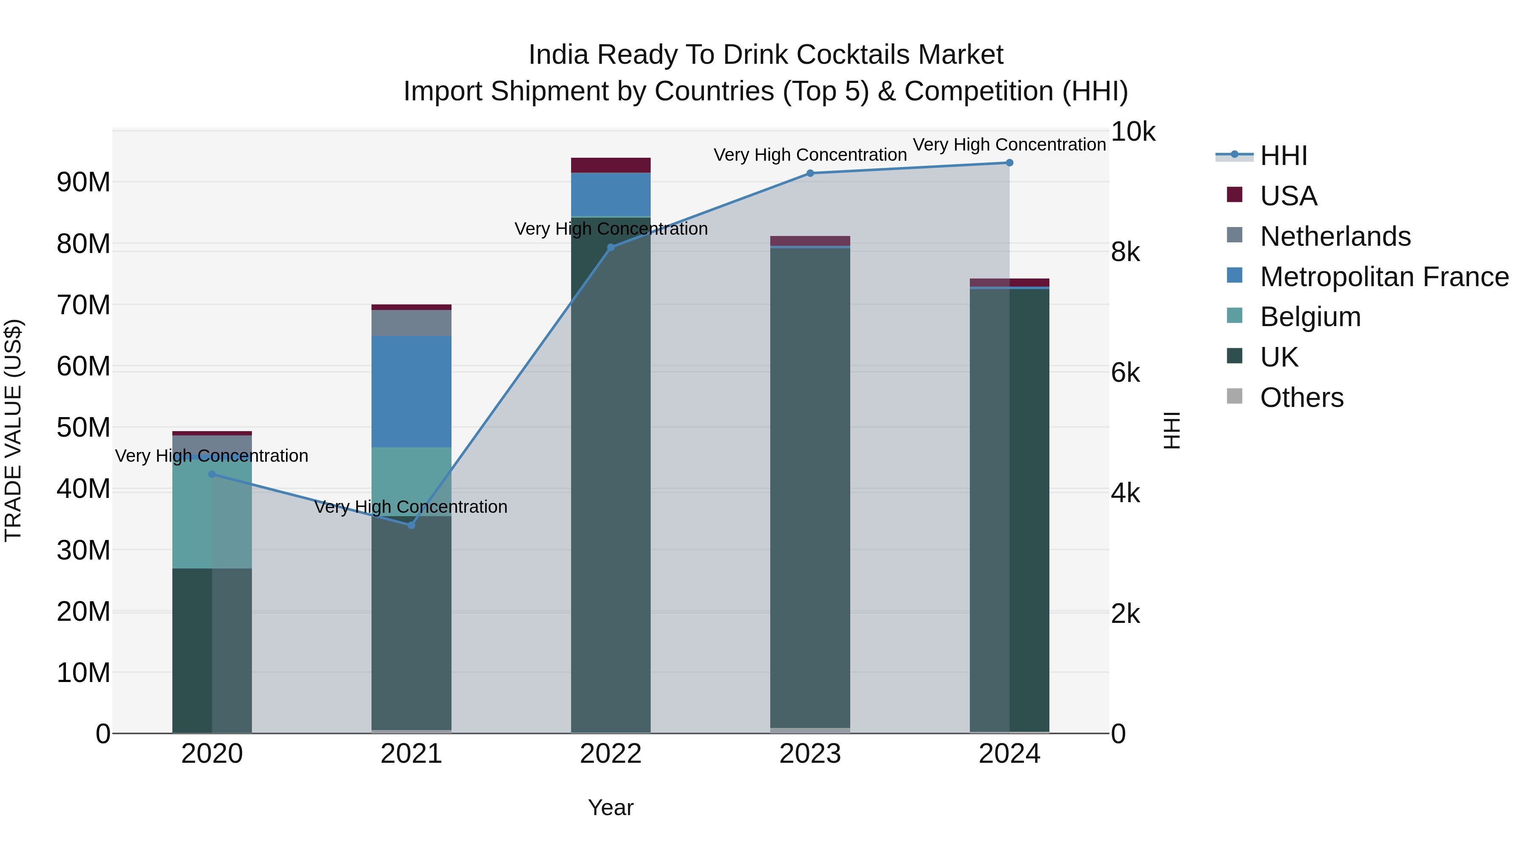Click the UK dark green legend swatch

click(x=1235, y=355)
